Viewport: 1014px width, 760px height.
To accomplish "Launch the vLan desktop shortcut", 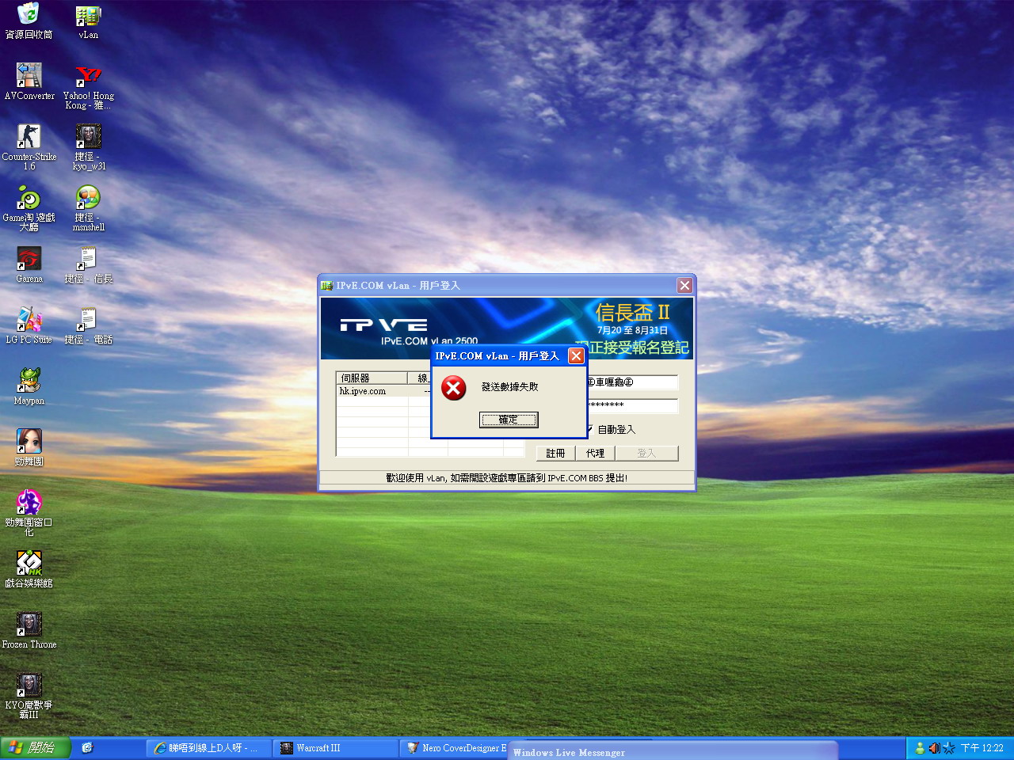I will point(88,21).
